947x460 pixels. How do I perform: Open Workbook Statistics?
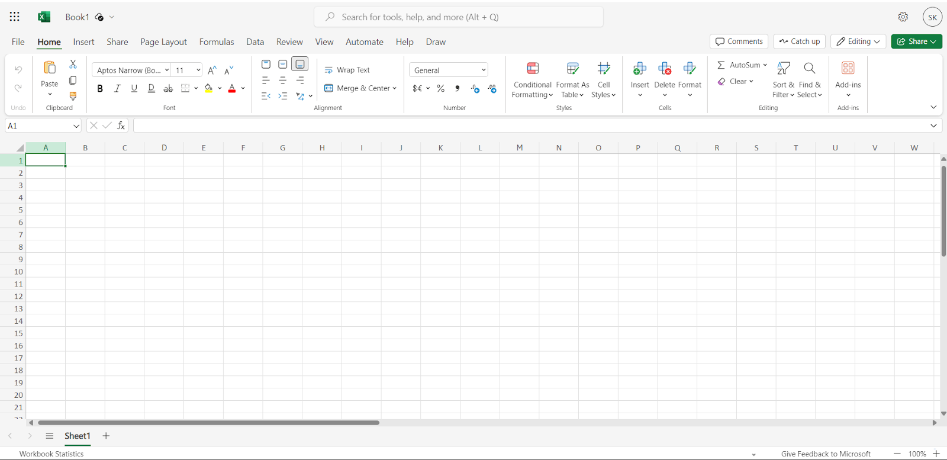pos(51,453)
